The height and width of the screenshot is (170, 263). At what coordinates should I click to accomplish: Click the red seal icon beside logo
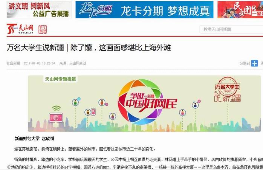[43, 29]
